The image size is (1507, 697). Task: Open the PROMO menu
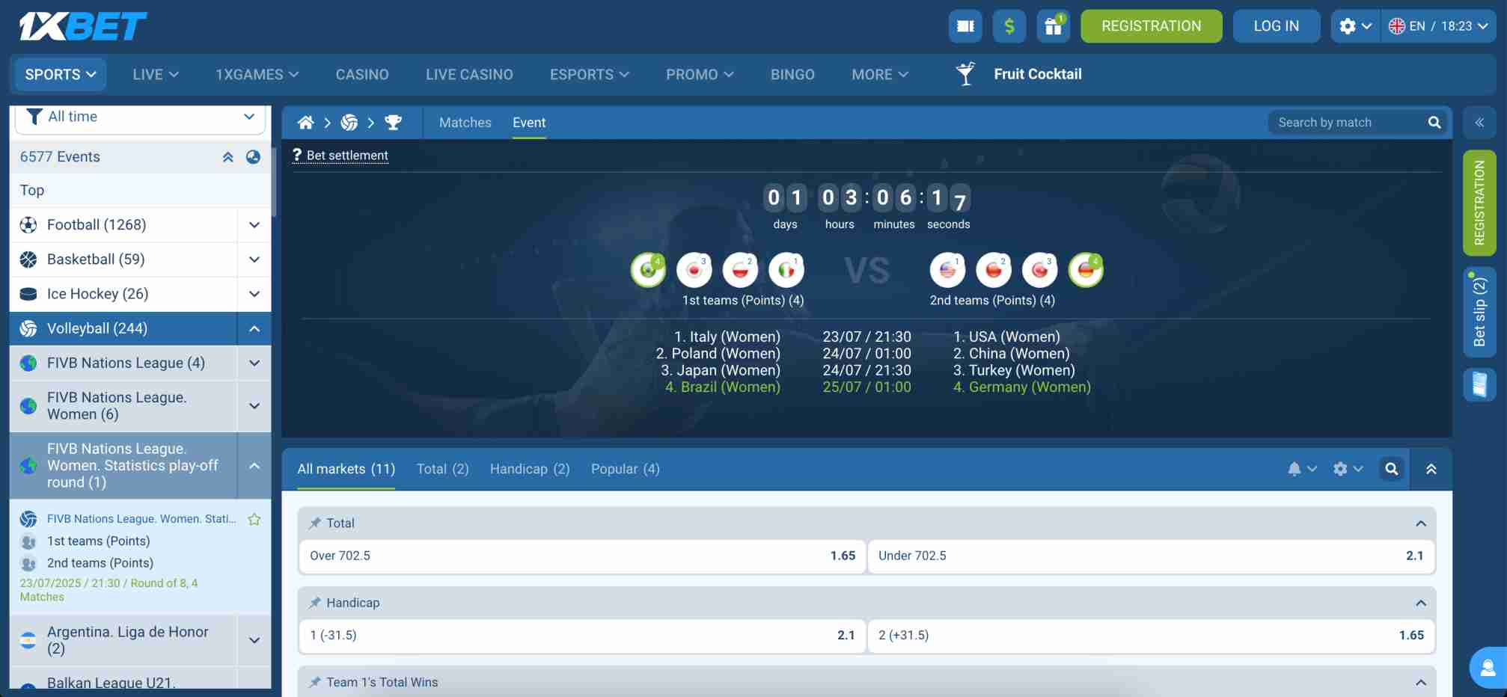point(700,74)
